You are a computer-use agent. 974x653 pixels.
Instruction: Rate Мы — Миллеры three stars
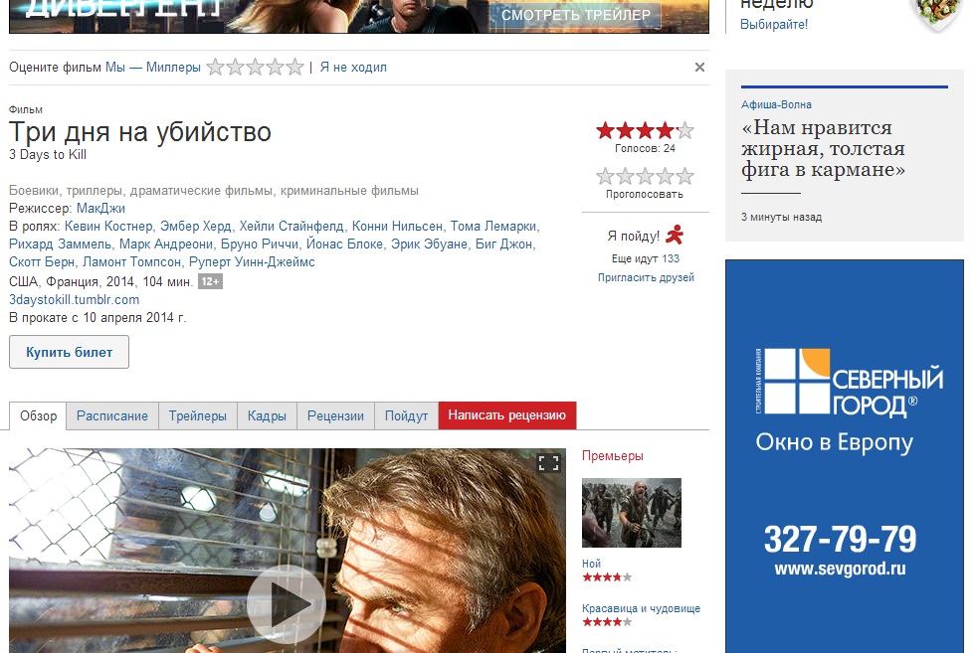click(255, 67)
